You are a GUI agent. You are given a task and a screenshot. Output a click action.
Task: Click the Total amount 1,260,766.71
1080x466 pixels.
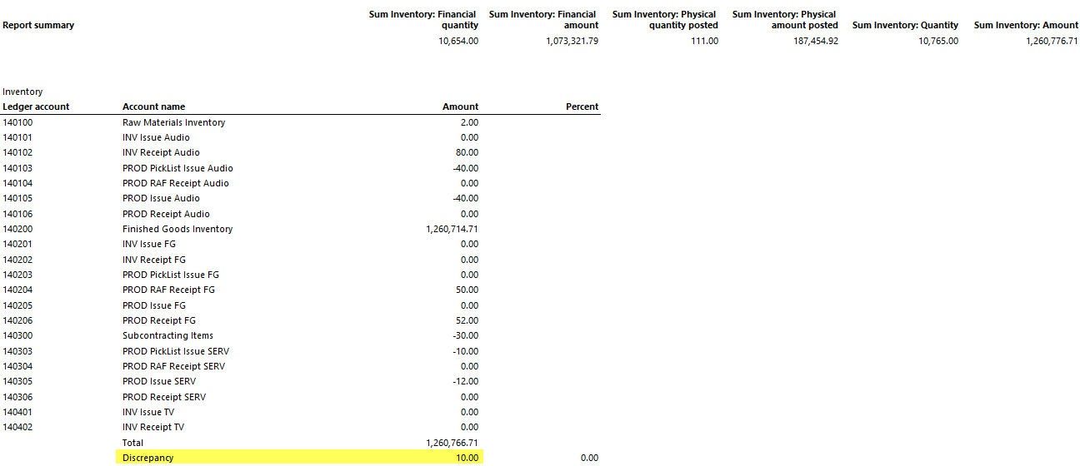452,443
